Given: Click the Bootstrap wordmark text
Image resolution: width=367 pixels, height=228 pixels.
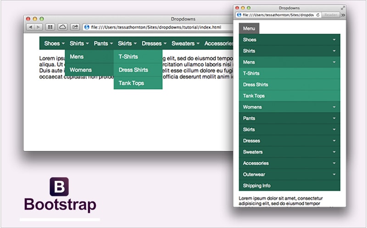Looking at the screenshot, I should [60, 205].
